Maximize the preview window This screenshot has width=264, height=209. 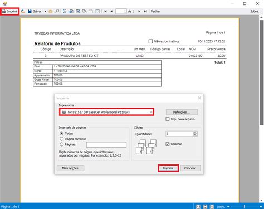(245, 3)
